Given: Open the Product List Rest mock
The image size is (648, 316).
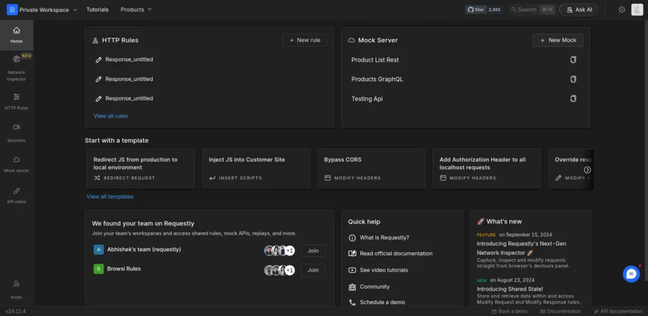Looking at the screenshot, I should (x=375, y=60).
